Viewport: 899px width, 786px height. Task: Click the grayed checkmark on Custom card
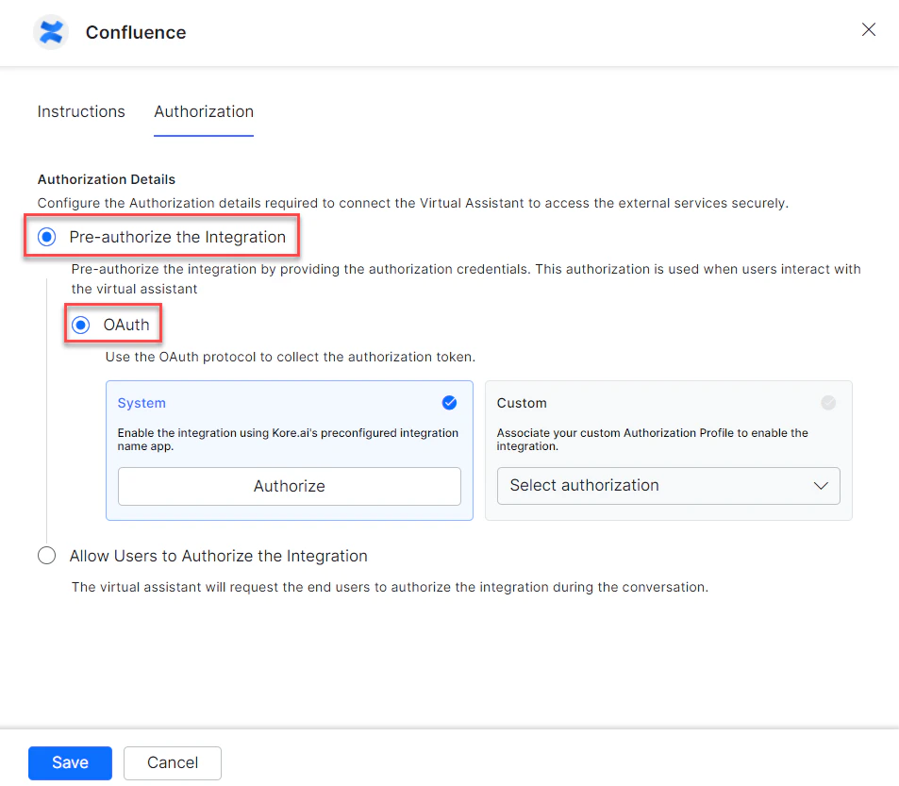click(x=828, y=403)
